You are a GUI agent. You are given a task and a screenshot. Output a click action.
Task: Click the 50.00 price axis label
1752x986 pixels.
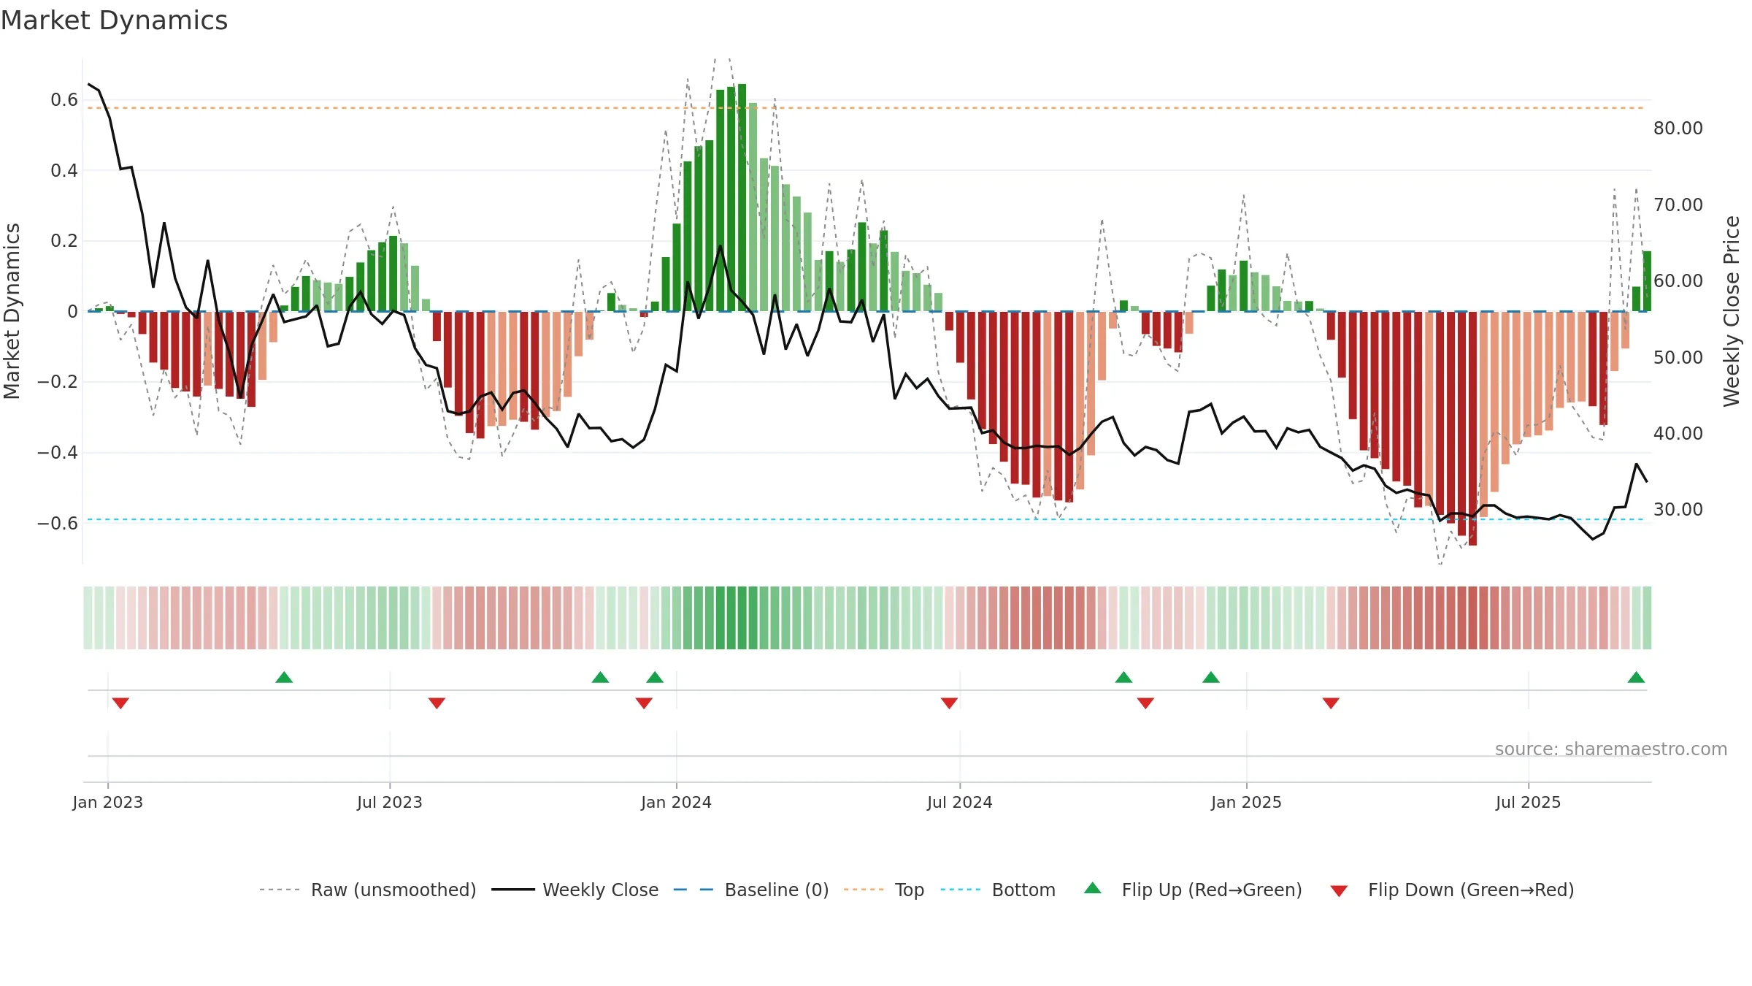(1678, 357)
